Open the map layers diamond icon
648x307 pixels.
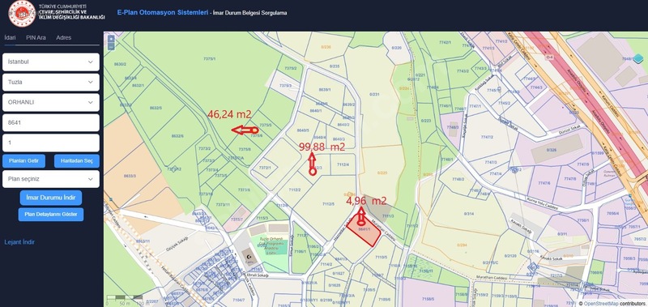pyautogui.click(x=638, y=58)
